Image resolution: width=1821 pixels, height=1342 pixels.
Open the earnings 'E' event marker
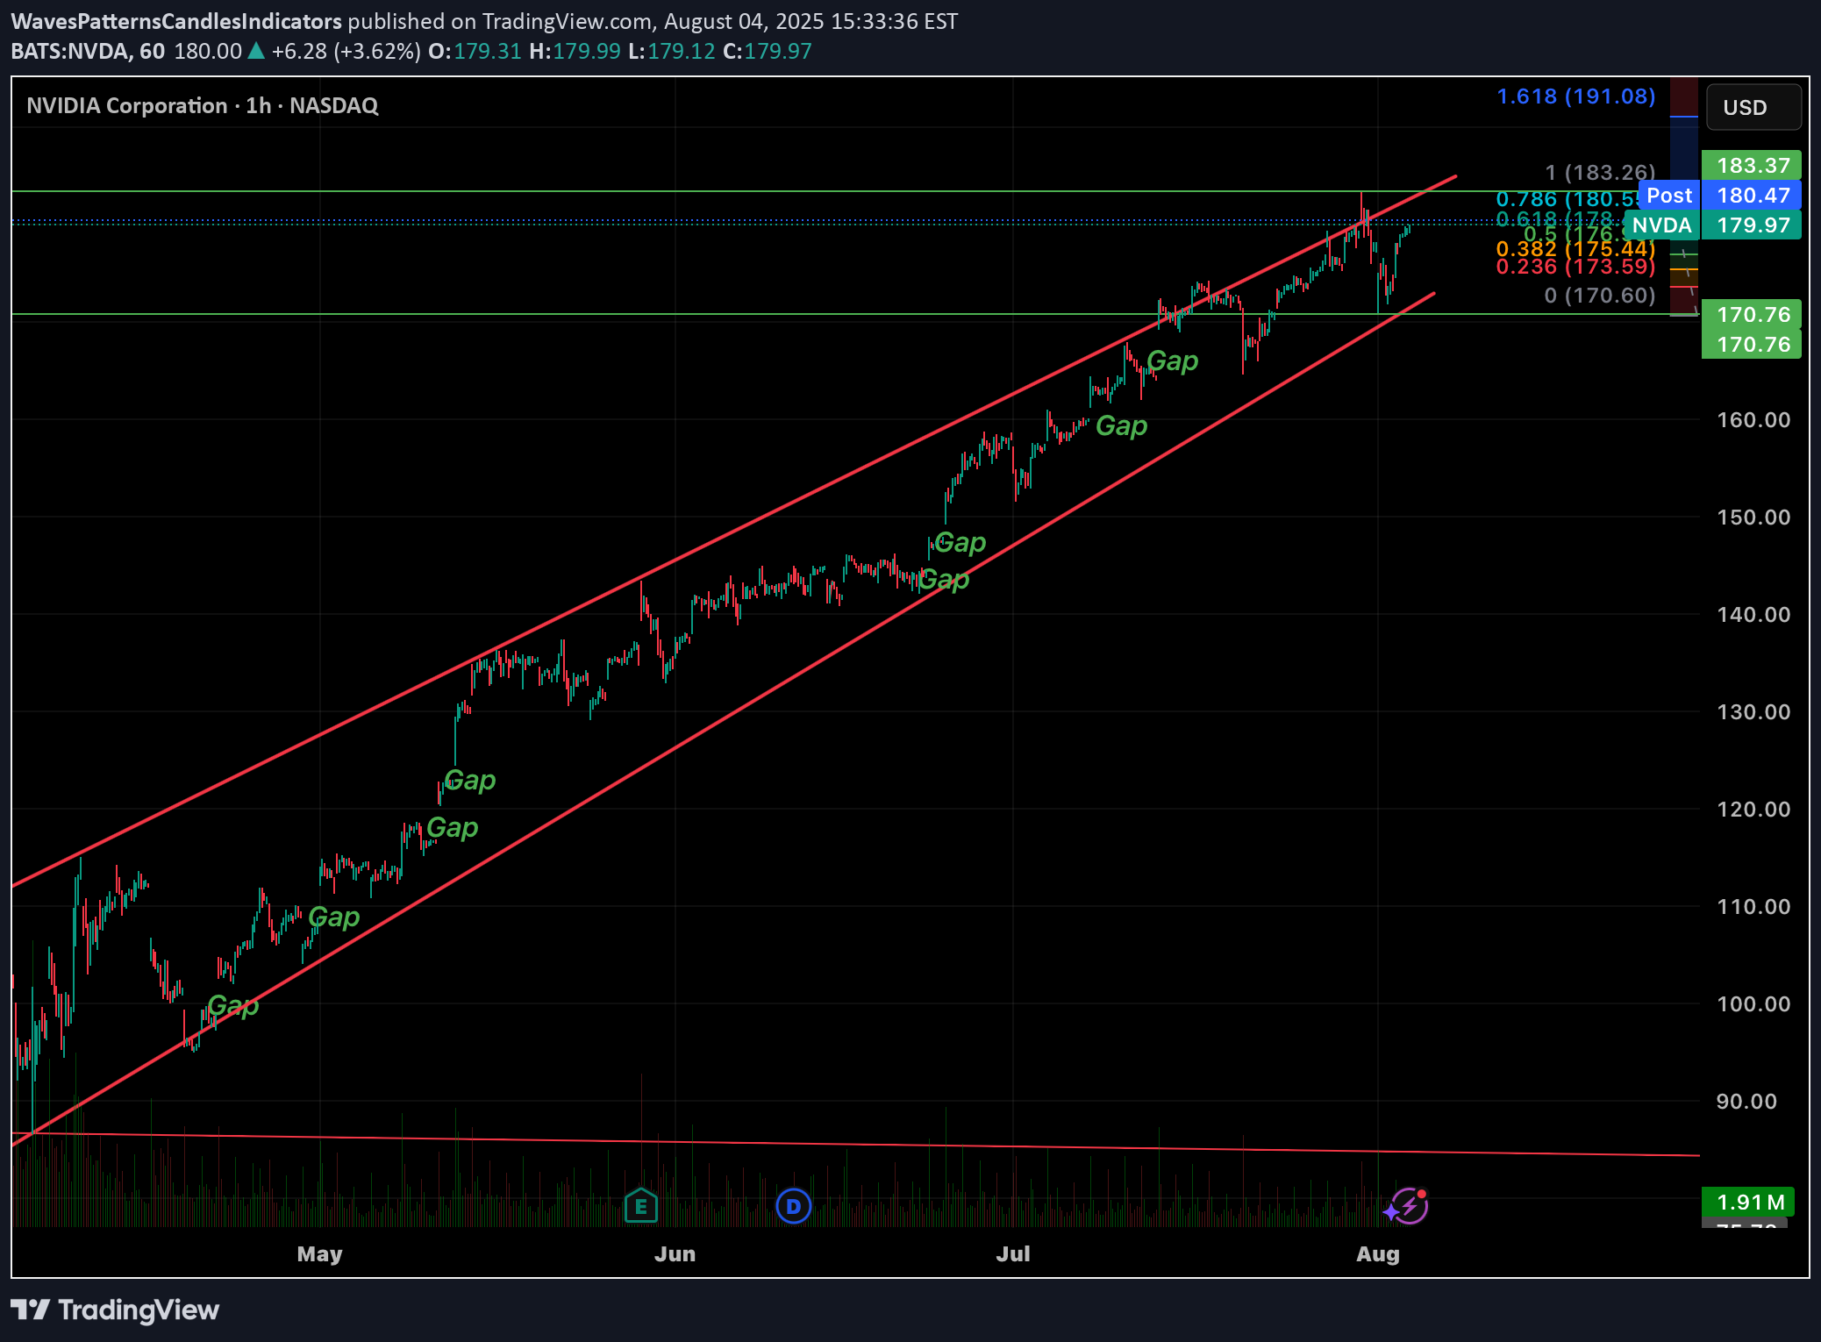click(641, 1206)
